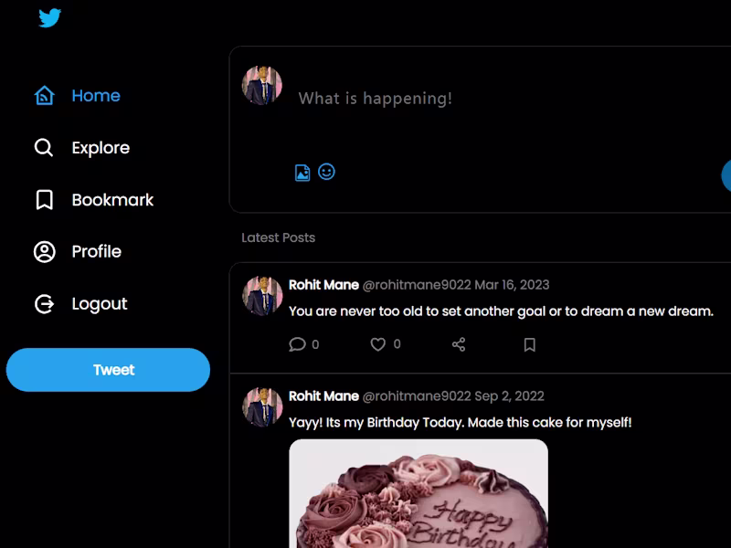Open Bookmark in the sidebar
Viewport: 731px width, 548px height.
coord(112,200)
